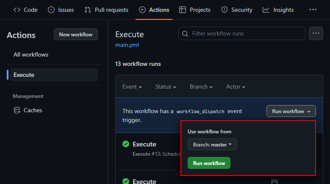The height and width of the screenshot is (184, 330).
Task: Select the Execute workflow in sidebar
Action: (54, 75)
